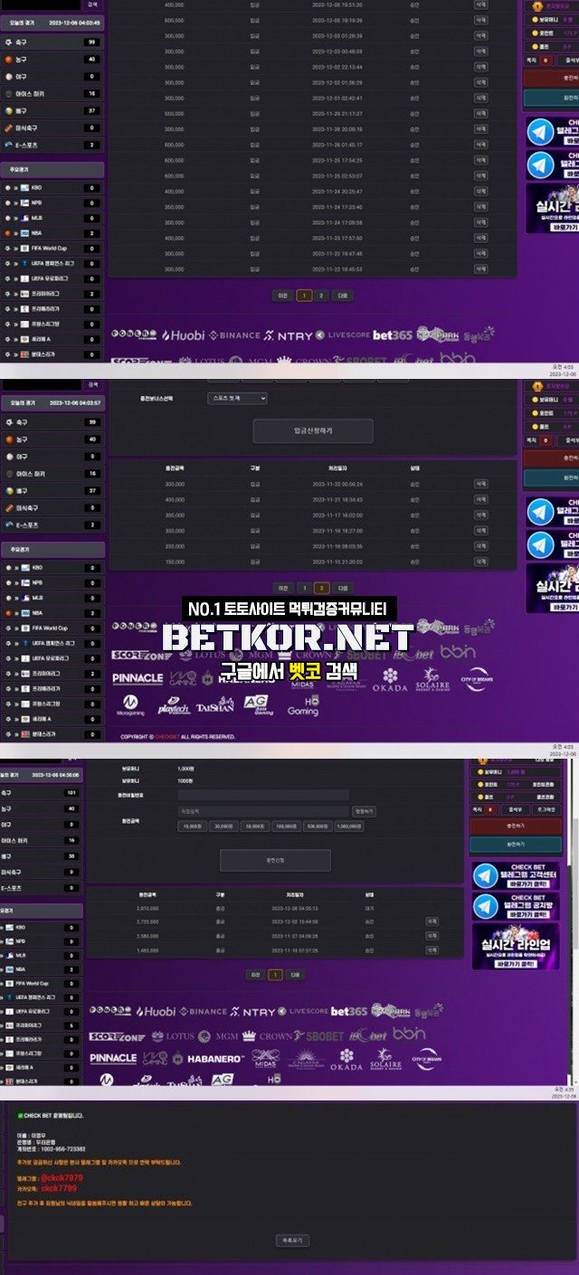Image resolution: width=579 pixels, height=1275 pixels.
Task: Click the soccer ball icon in the 04:03:49 sidebar
Action: [x=9, y=42]
